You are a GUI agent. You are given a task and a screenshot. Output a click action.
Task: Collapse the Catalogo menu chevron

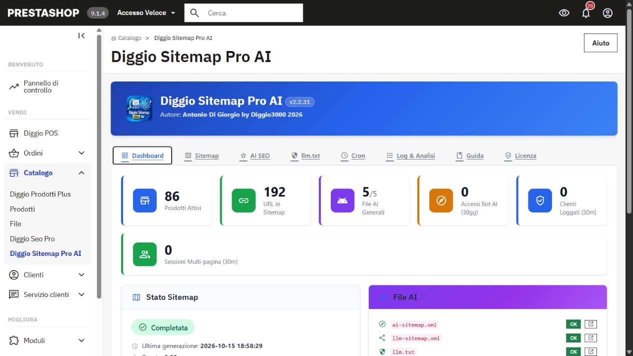tap(82, 173)
